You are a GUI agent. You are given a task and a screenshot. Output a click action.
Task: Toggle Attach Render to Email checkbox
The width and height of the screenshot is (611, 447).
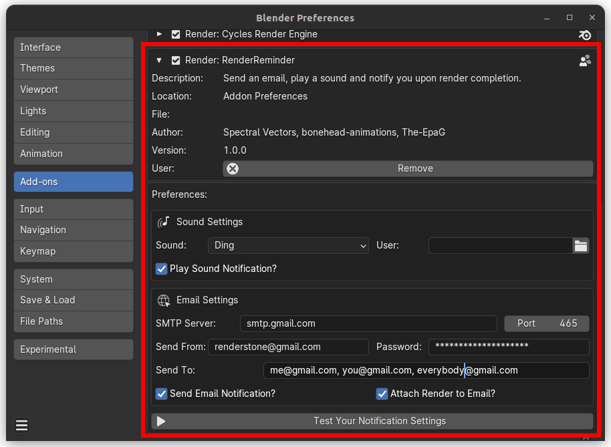[x=382, y=394]
